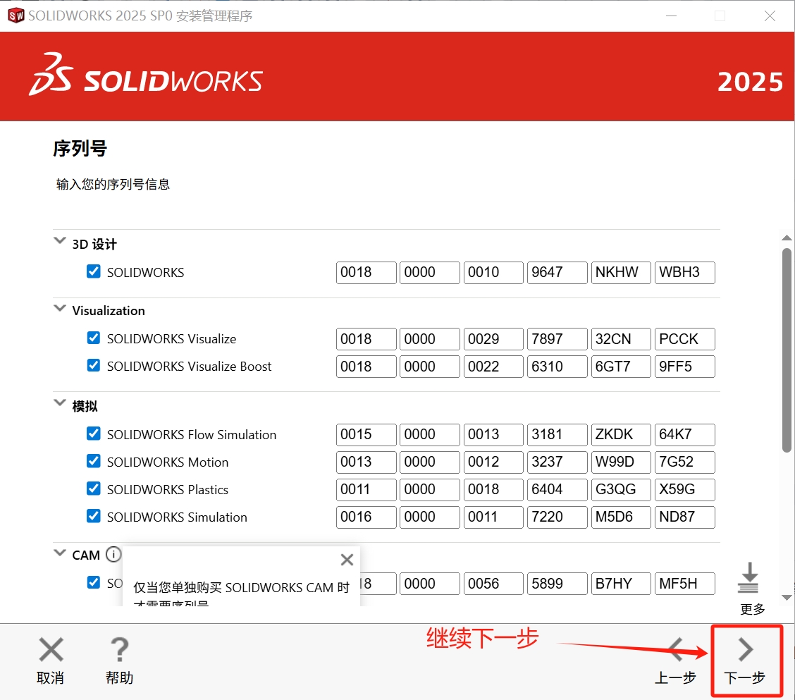This screenshot has height=700, width=795.
Task: Toggle SOLIDWORKS Visualize checkbox
Action: (93, 338)
